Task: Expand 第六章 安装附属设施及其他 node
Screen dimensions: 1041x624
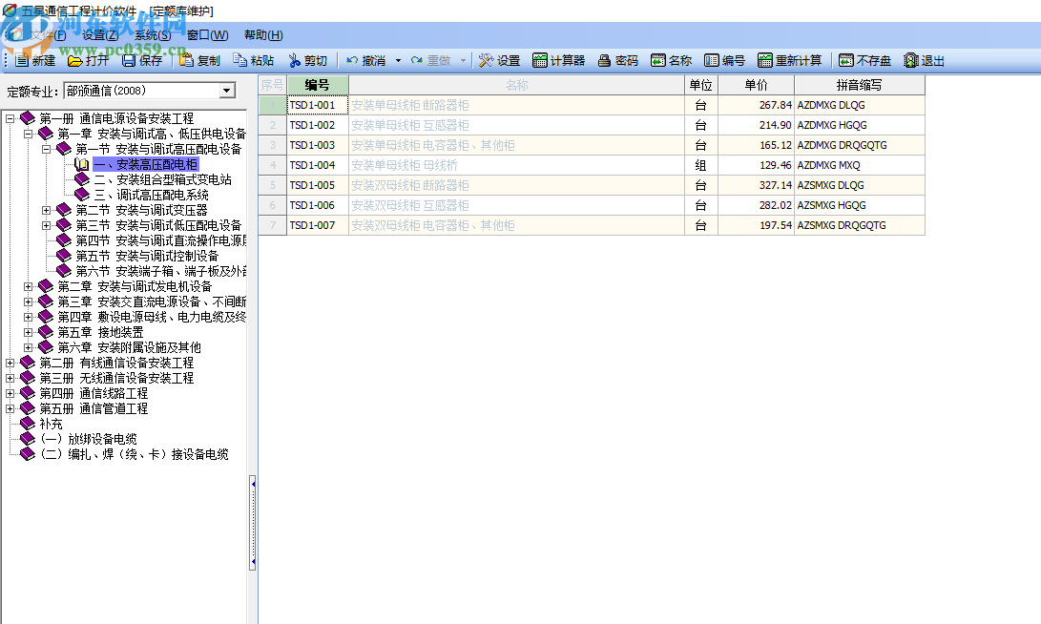Action: click(x=28, y=348)
